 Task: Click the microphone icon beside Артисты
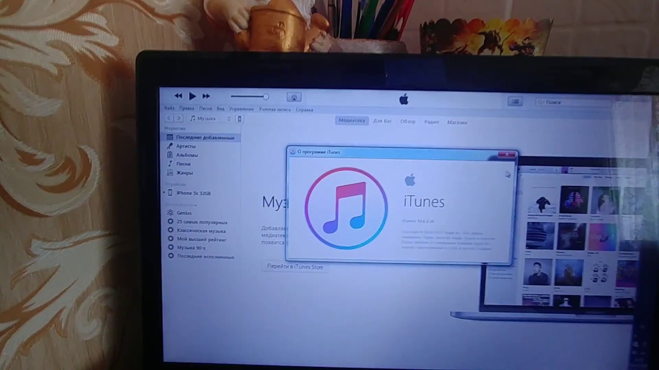pos(170,146)
